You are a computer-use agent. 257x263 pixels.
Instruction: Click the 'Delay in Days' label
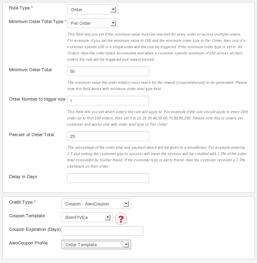point(23,177)
